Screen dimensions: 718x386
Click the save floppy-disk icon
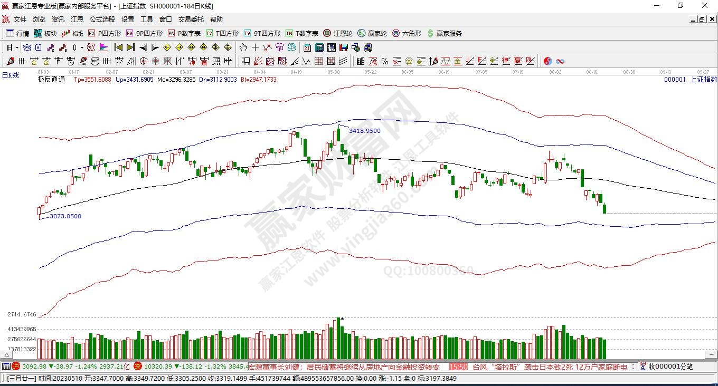[344, 47]
